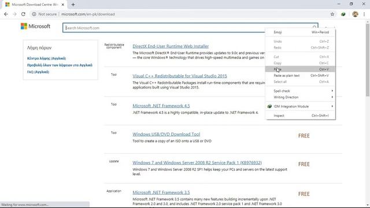Screen dimensions: 370x208
Task: Choose Inspect from context menu
Action: coord(301,116)
